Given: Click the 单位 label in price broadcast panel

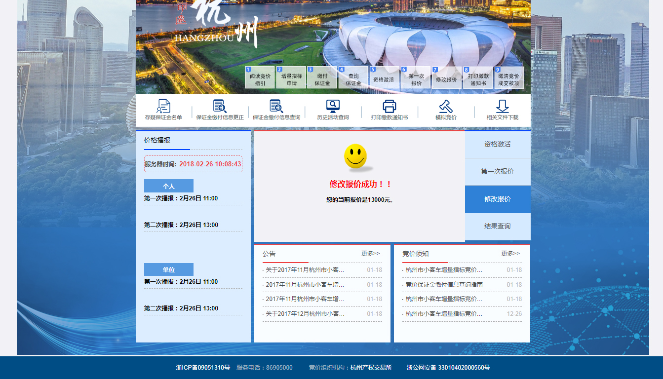Looking at the screenshot, I should point(169,270).
